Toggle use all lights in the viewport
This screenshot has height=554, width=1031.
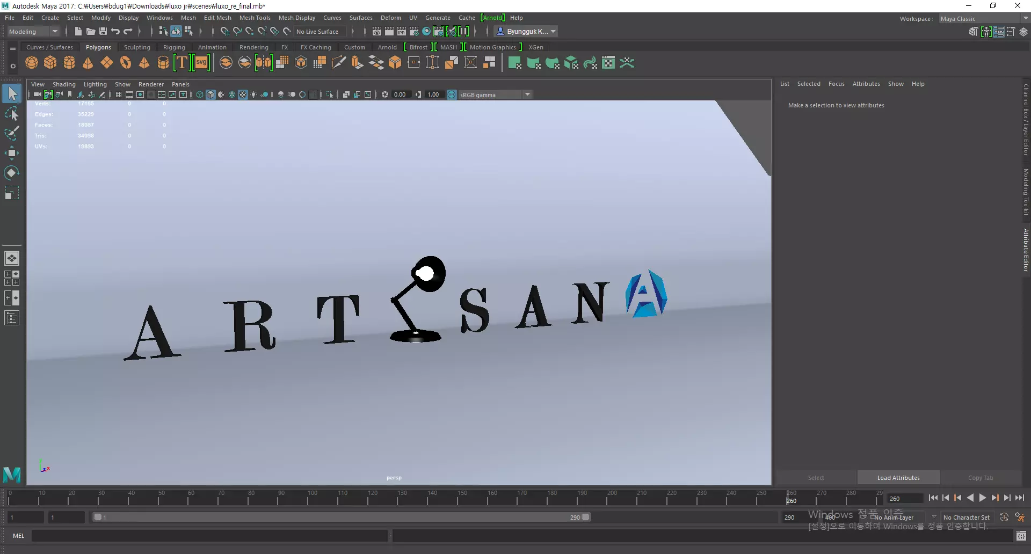pos(253,94)
